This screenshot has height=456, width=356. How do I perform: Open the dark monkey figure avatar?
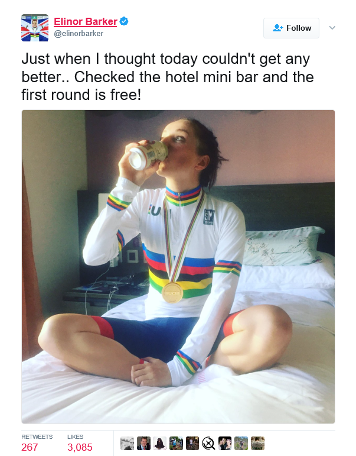160,443
